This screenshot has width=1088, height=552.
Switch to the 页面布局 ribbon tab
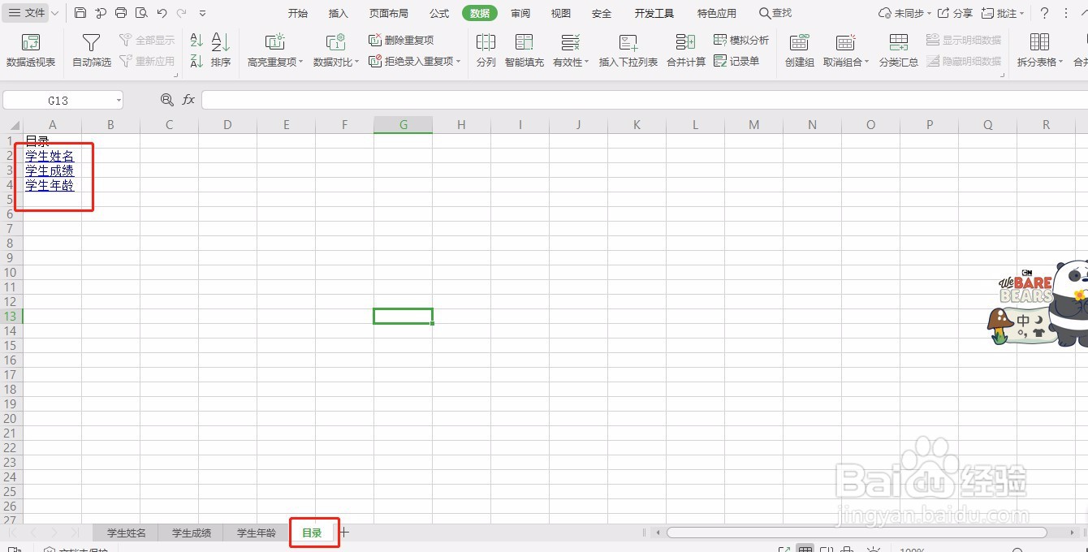[389, 13]
